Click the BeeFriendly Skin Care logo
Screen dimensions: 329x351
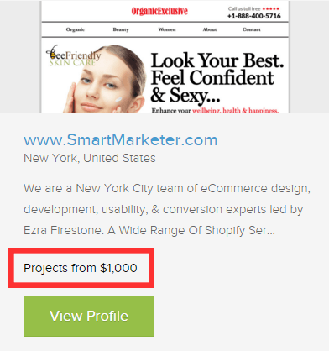pyautogui.click(x=73, y=55)
